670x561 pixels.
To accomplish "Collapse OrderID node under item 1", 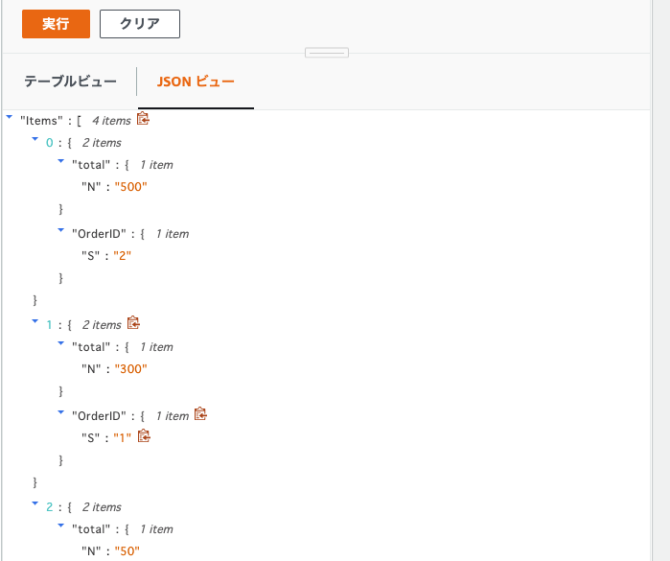I will pyautogui.click(x=61, y=413).
